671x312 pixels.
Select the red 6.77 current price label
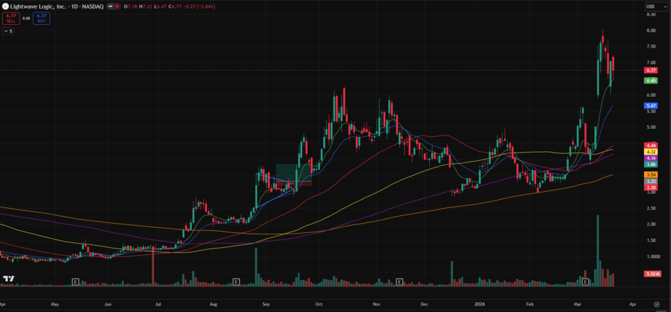(x=651, y=70)
